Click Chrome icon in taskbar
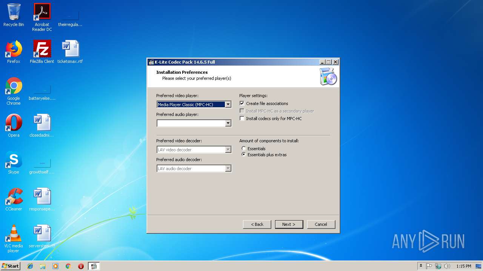483x271 pixels. click(68, 266)
